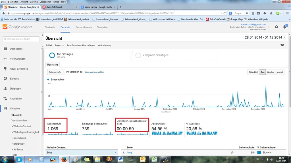This screenshot has height=163, width=291.
Task: Open the Seitenaufrufe metric dropdown
Action: [x=56, y=72]
